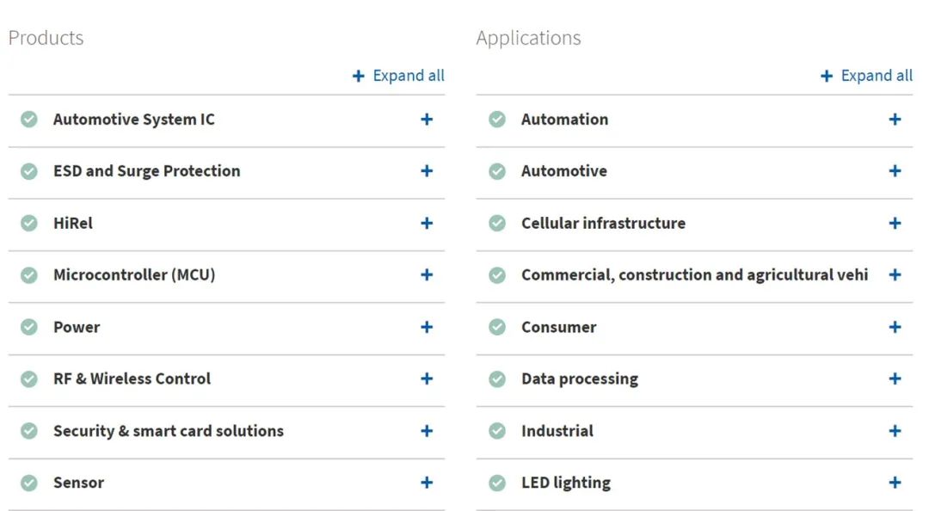Click plus icon beside Cellular infrastructure

pos(895,224)
